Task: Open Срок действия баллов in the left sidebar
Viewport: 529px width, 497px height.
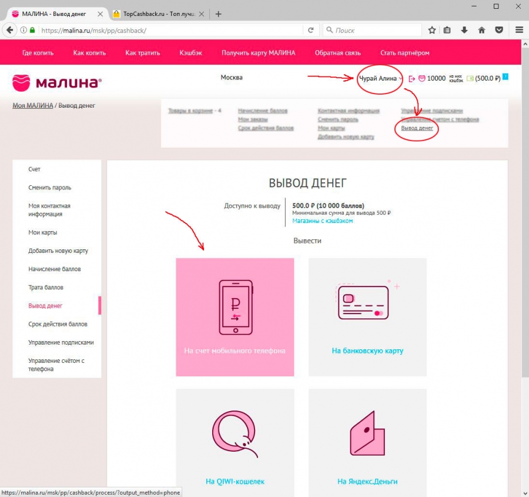Action: pyautogui.click(x=58, y=324)
